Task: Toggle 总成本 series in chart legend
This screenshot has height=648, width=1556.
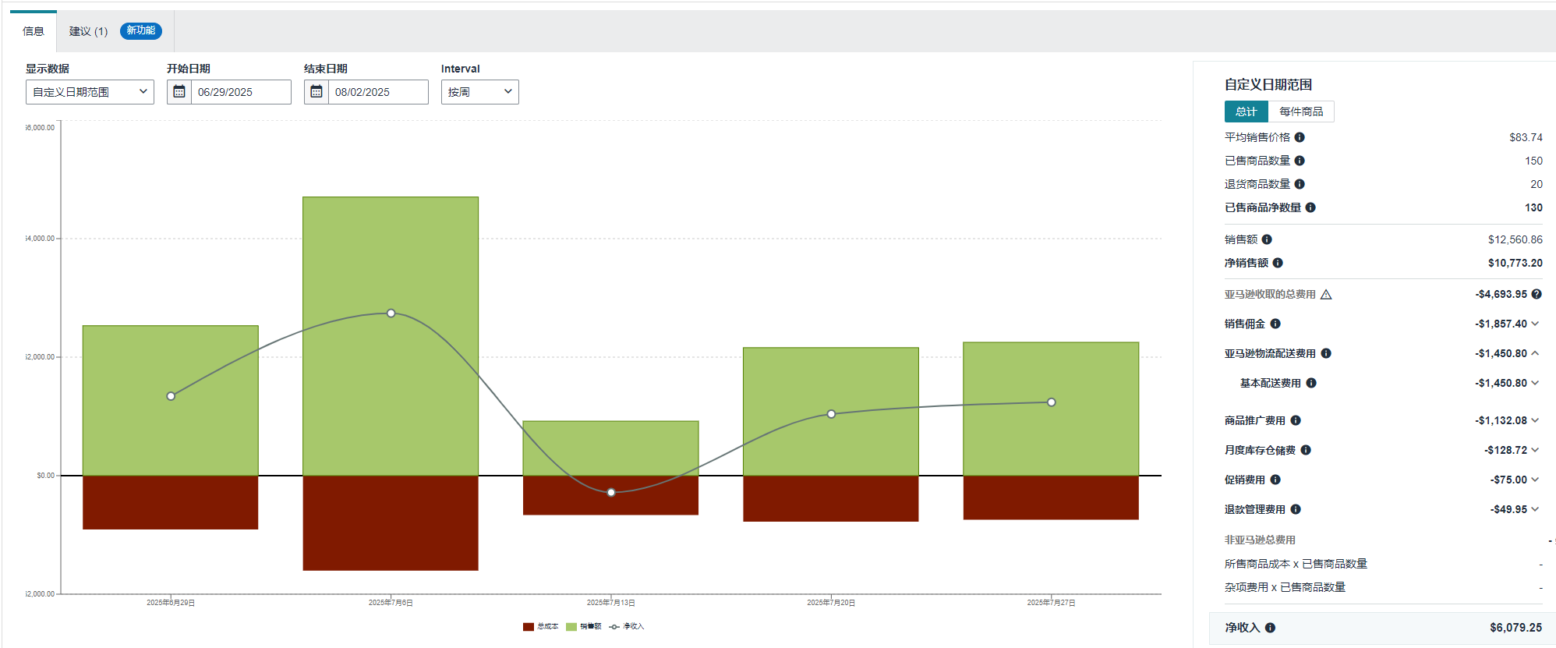Action: point(540,626)
